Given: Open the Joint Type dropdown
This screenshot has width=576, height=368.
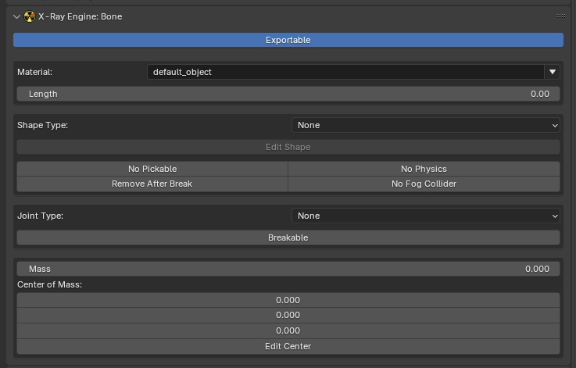Looking at the screenshot, I should [427, 216].
